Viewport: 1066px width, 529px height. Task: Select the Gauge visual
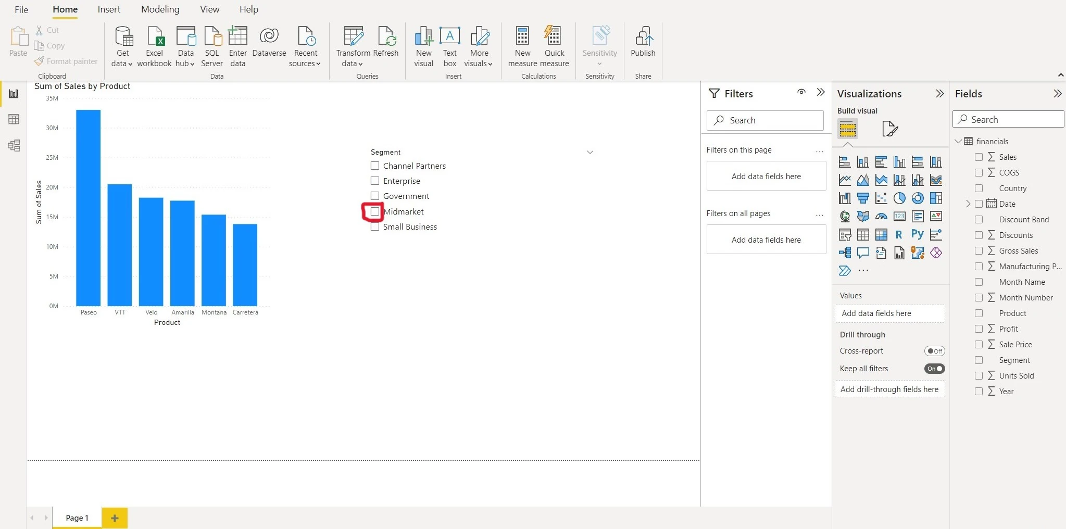tap(881, 216)
